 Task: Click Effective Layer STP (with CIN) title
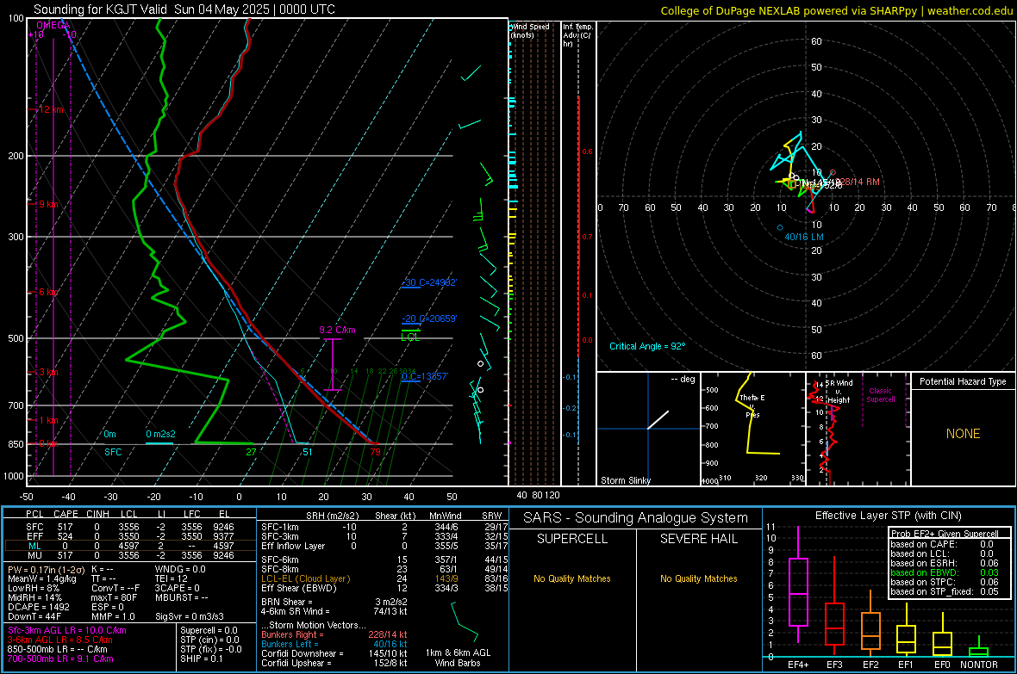(x=888, y=516)
